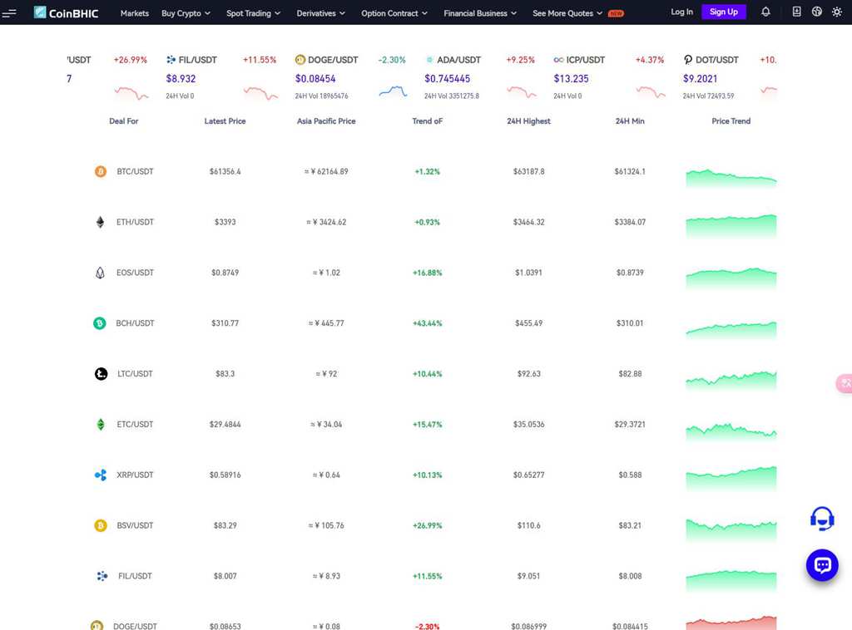Open the globe language selector

tap(816, 12)
